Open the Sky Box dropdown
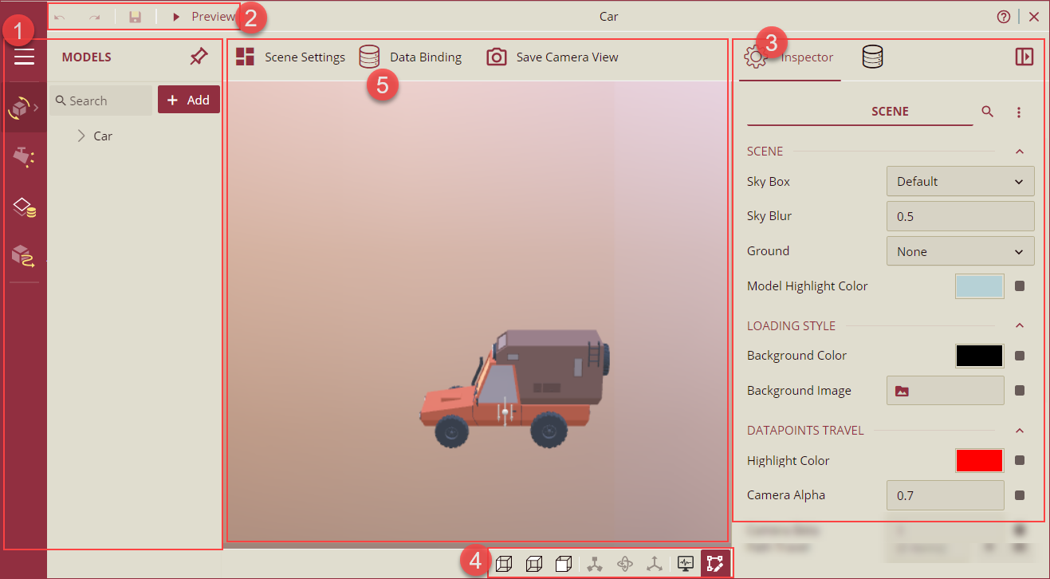This screenshot has height=579, width=1050. tap(960, 181)
